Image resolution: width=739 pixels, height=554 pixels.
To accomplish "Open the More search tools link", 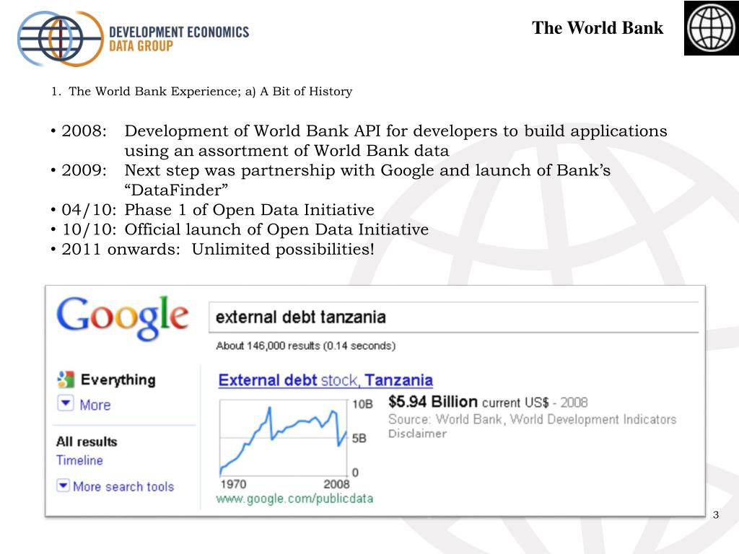I will click(123, 486).
